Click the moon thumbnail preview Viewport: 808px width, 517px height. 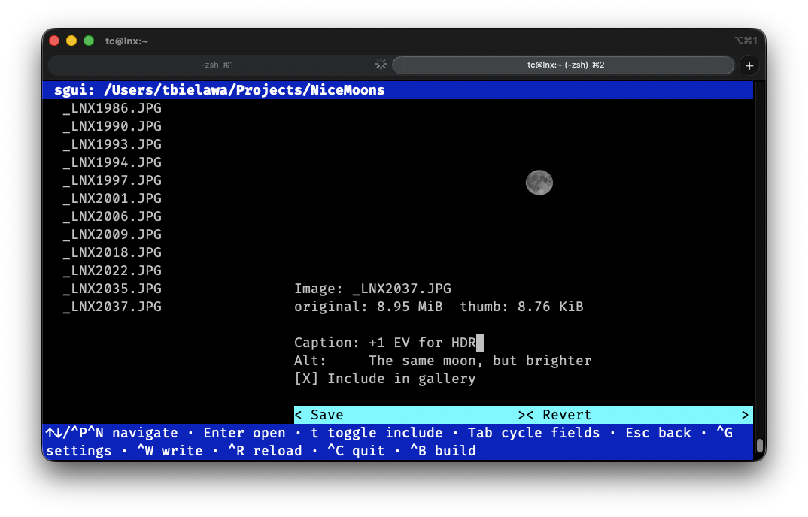coord(539,183)
